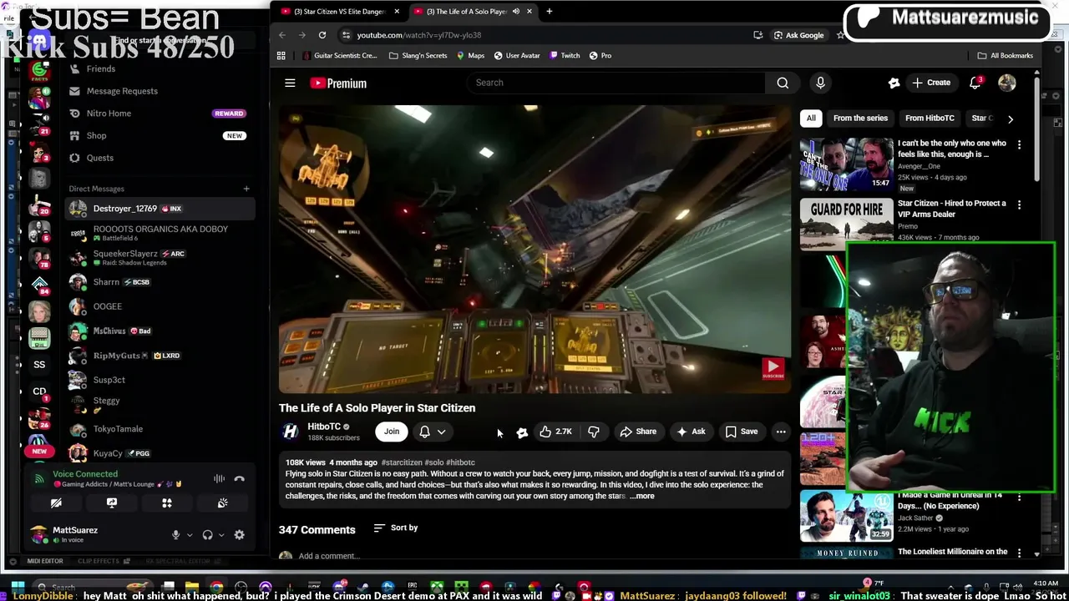Click Ask Google in address bar
The height and width of the screenshot is (601, 1069).
point(798,35)
